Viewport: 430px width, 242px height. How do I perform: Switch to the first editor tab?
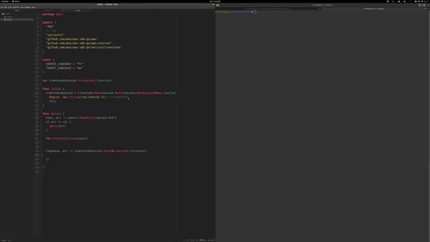(49, 11)
